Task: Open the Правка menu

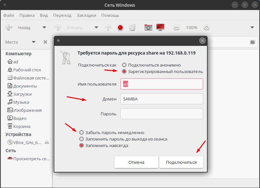Action: (27, 16)
